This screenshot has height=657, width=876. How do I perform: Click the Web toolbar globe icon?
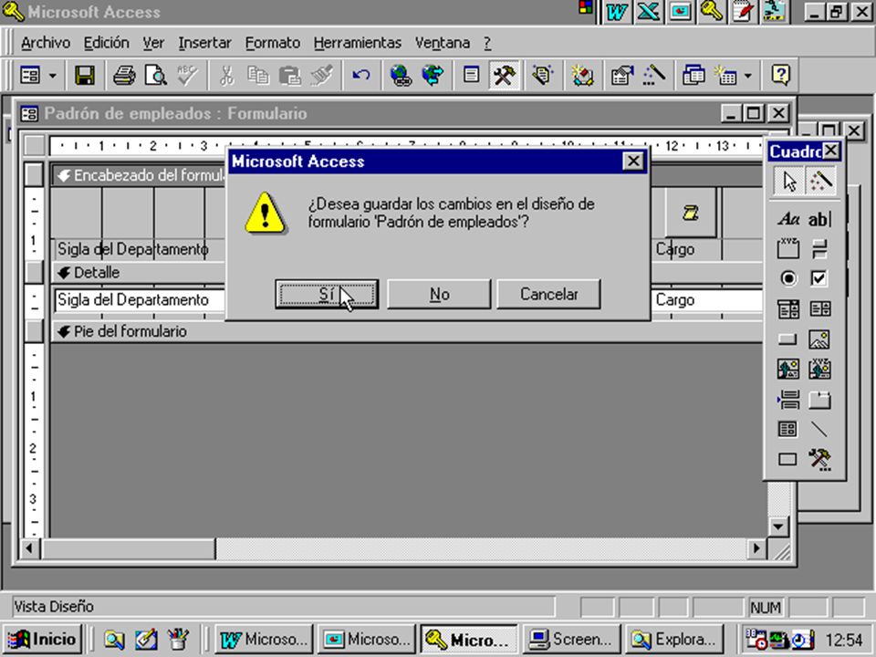433,75
